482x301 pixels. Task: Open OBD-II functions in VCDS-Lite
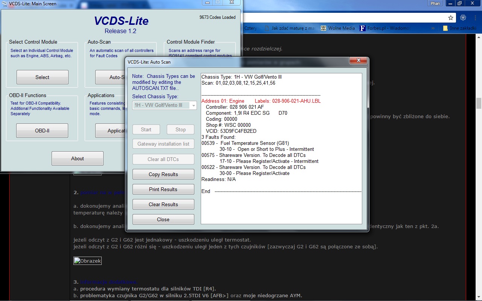tap(42, 131)
